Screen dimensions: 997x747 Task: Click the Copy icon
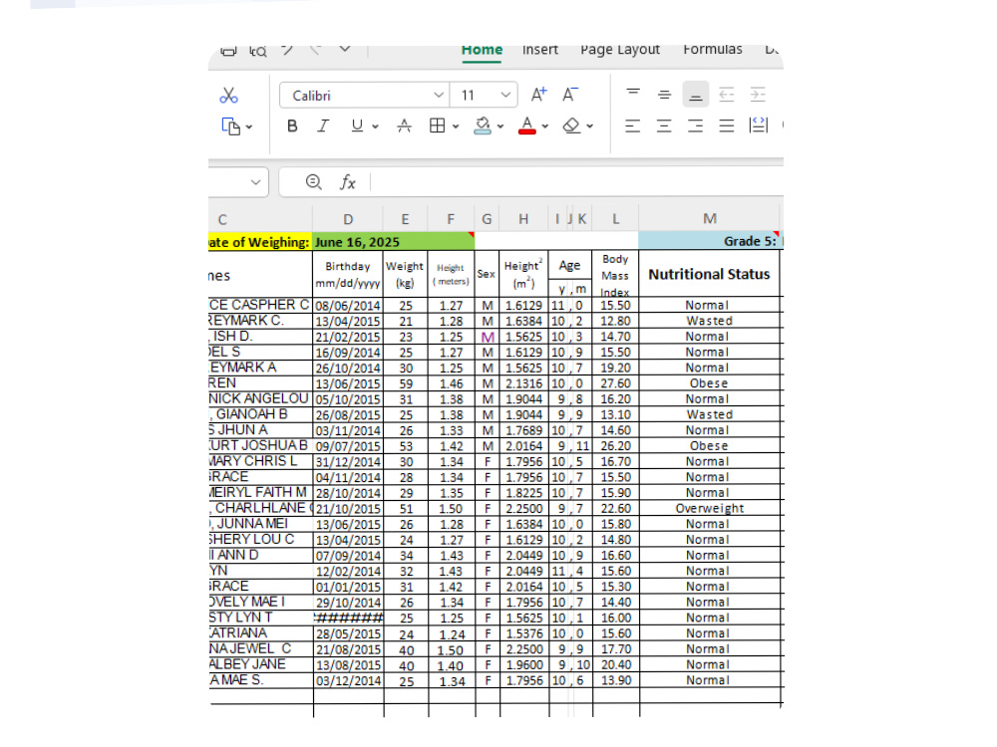click(230, 126)
